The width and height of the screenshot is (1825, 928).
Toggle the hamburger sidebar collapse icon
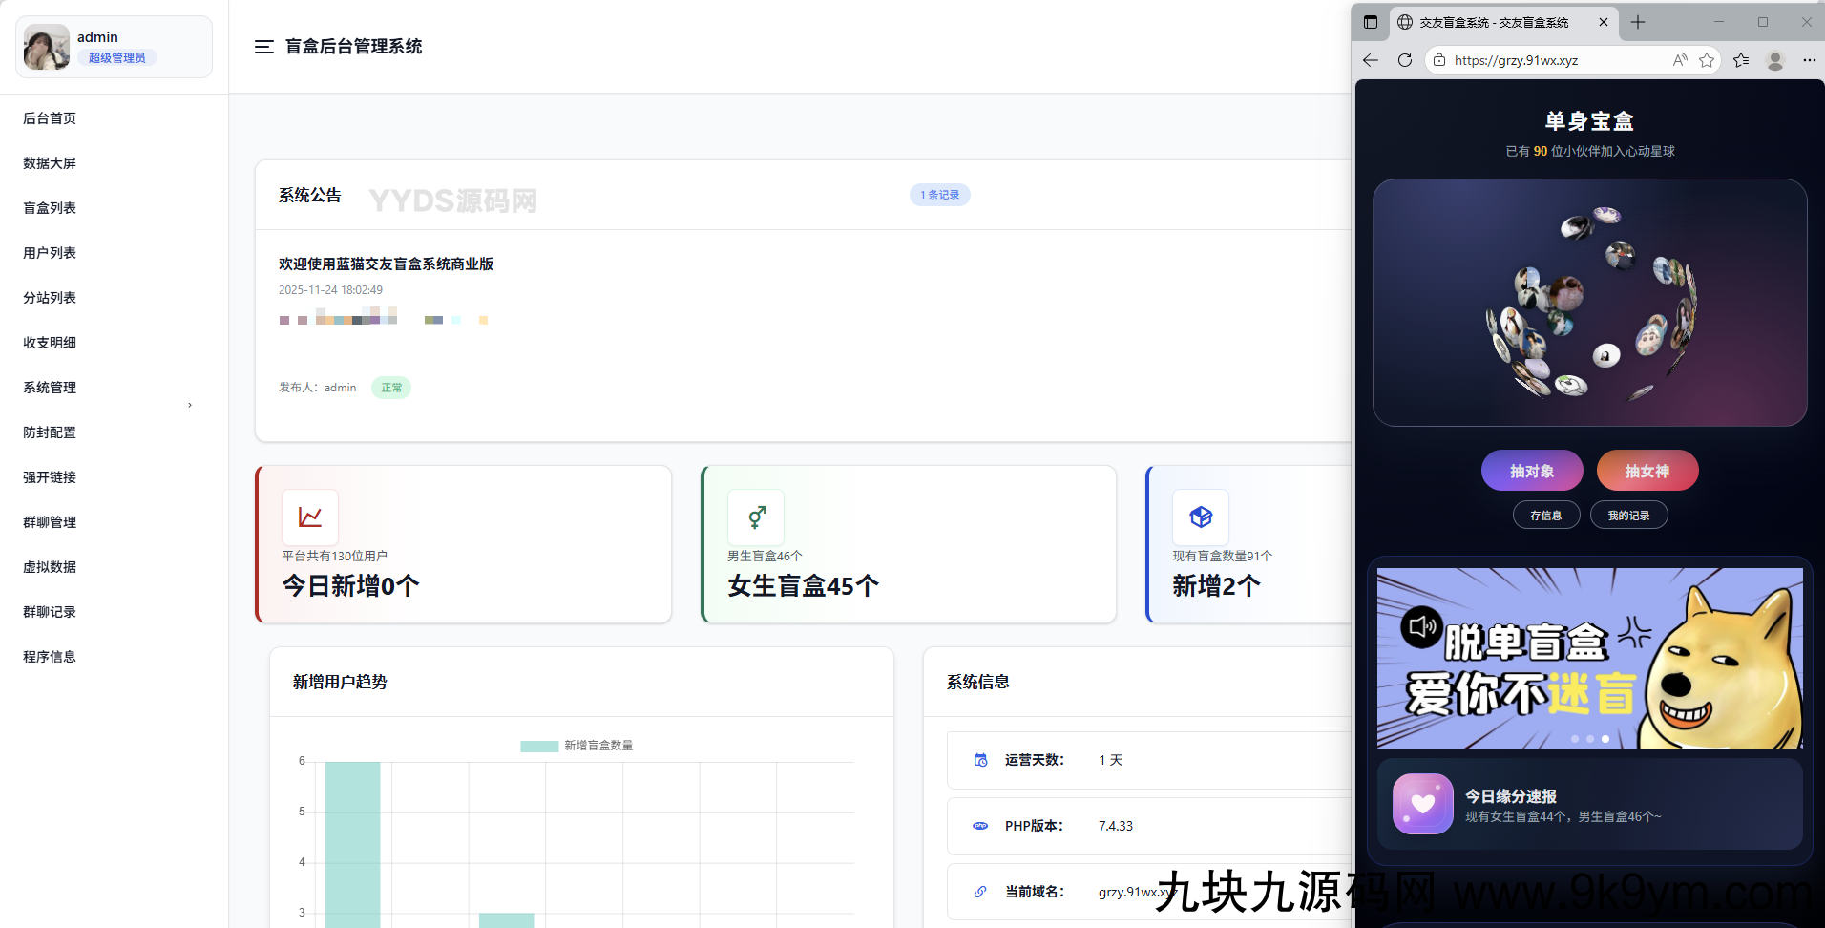264,47
